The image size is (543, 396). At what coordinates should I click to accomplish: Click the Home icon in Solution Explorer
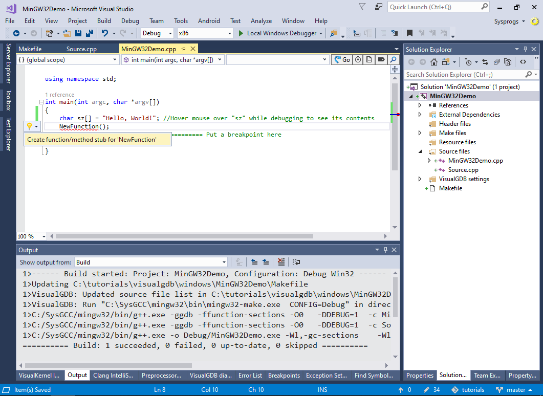(x=434, y=62)
